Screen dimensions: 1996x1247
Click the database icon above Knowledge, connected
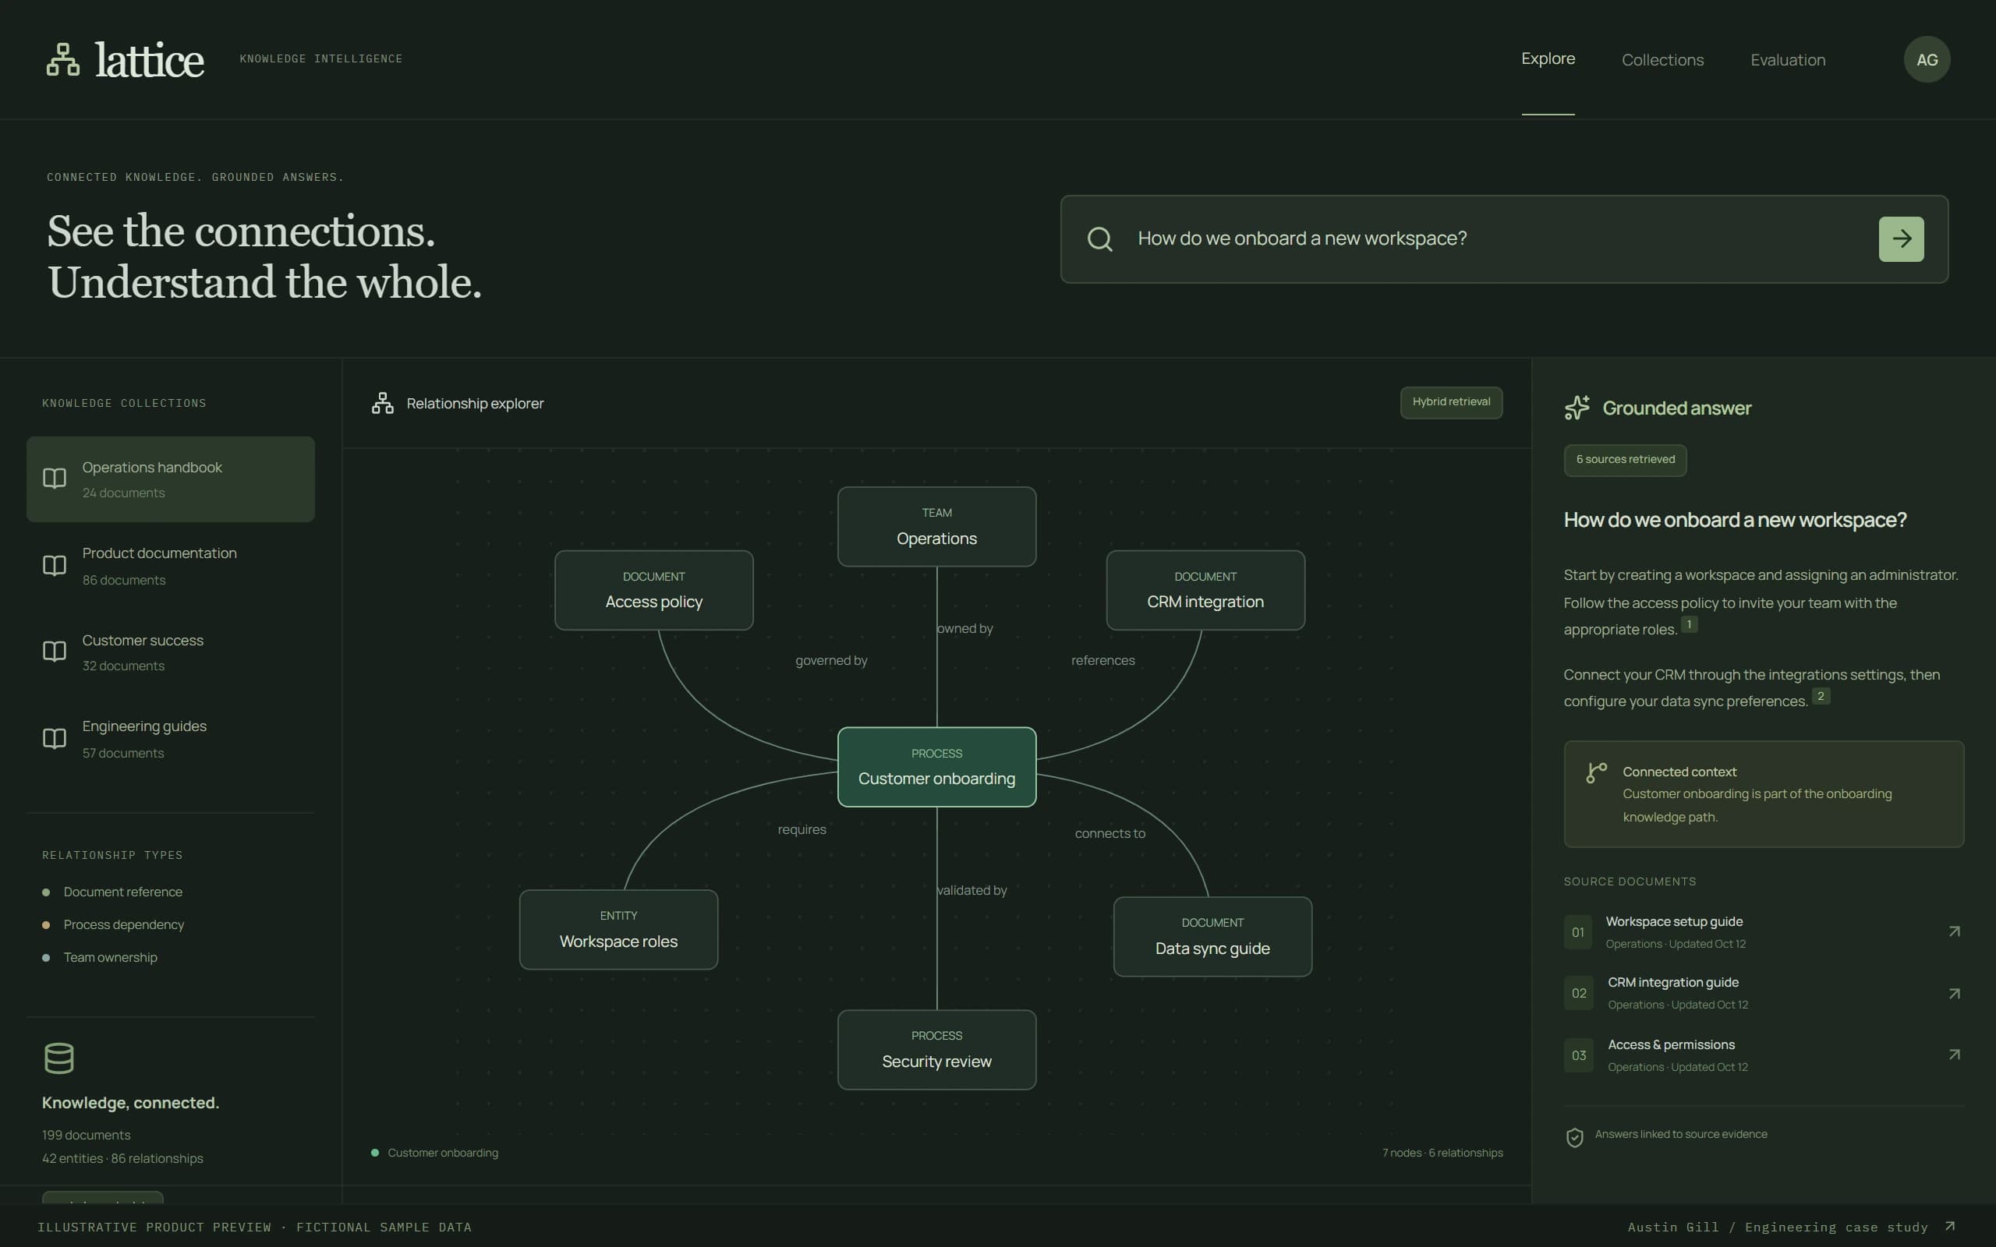click(x=58, y=1058)
